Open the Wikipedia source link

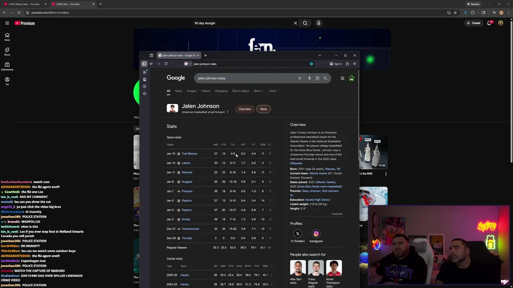(x=296, y=163)
